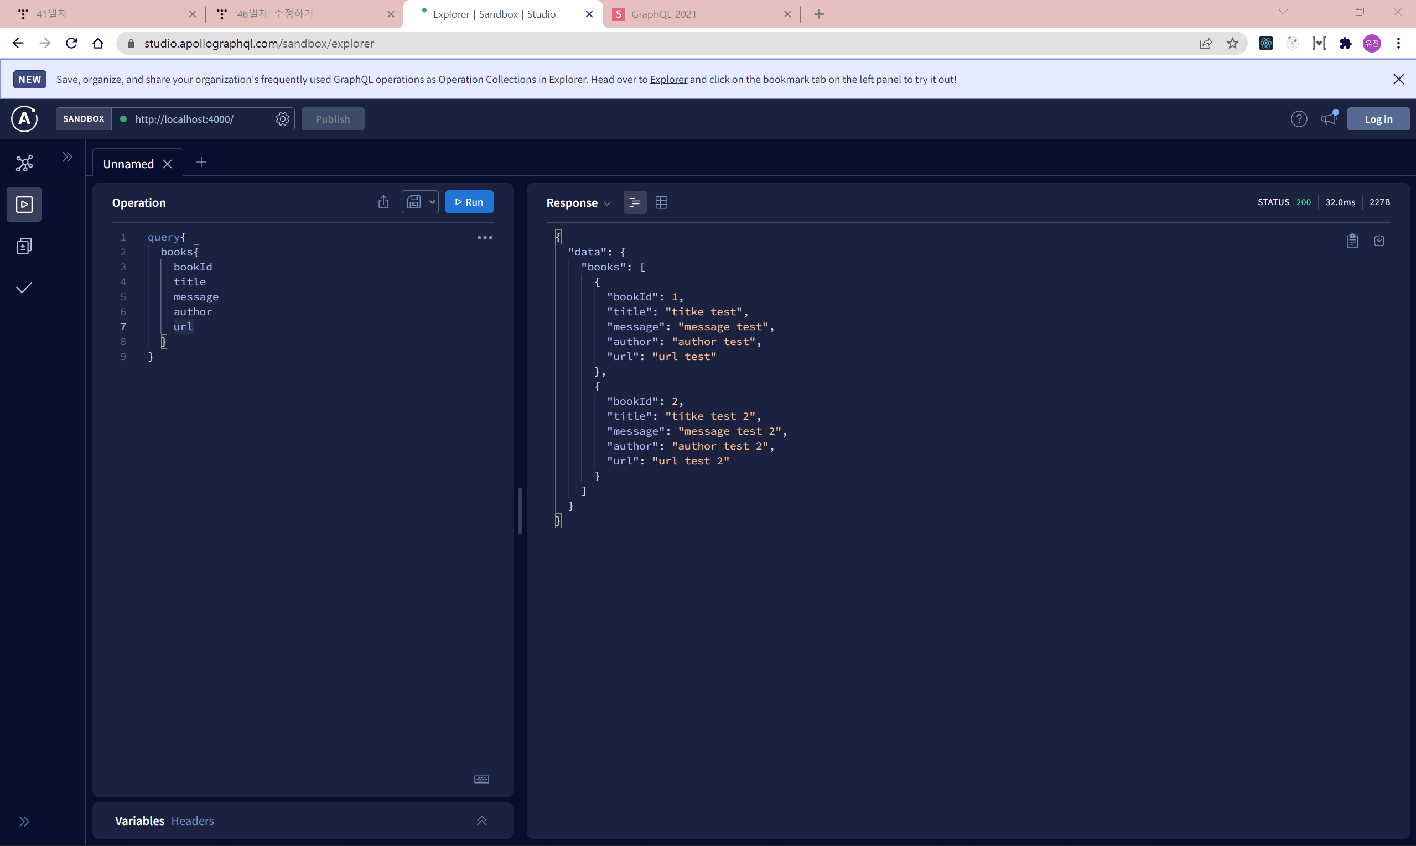This screenshot has width=1416, height=846.
Task: Copy response with clipboard icon
Action: [x=1351, y=241]
